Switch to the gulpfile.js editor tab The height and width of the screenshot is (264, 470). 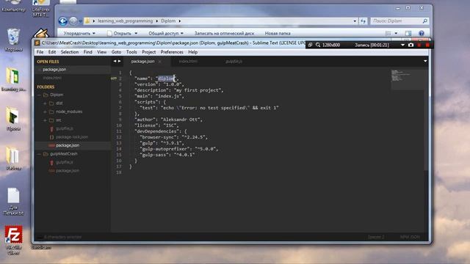tap(234, 62)
